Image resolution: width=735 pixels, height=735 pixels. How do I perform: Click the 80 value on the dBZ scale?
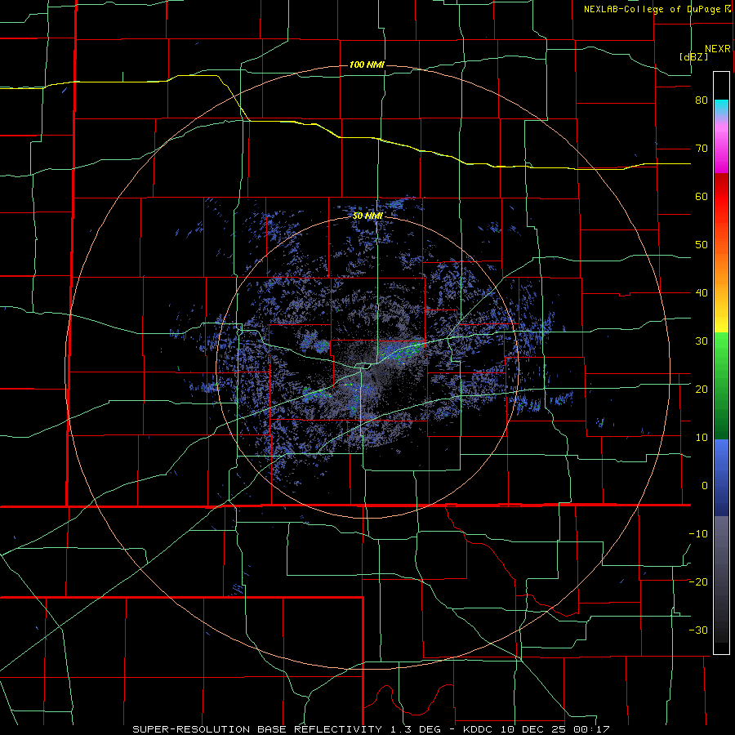point(702,100)
